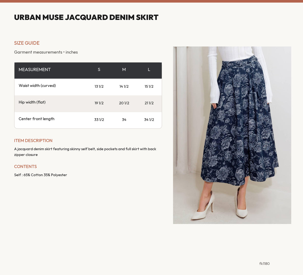Click the product code fk1180
This screenshot has width=303, height=275.
[264, 264]
